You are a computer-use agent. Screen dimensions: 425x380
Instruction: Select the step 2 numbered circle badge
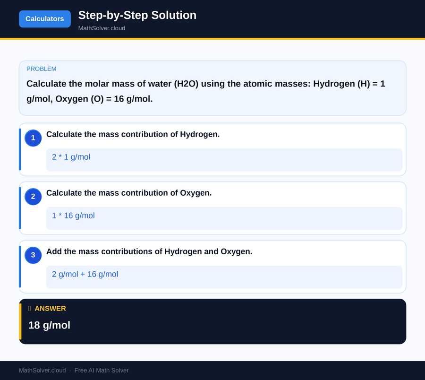click(x=33, y=197)
